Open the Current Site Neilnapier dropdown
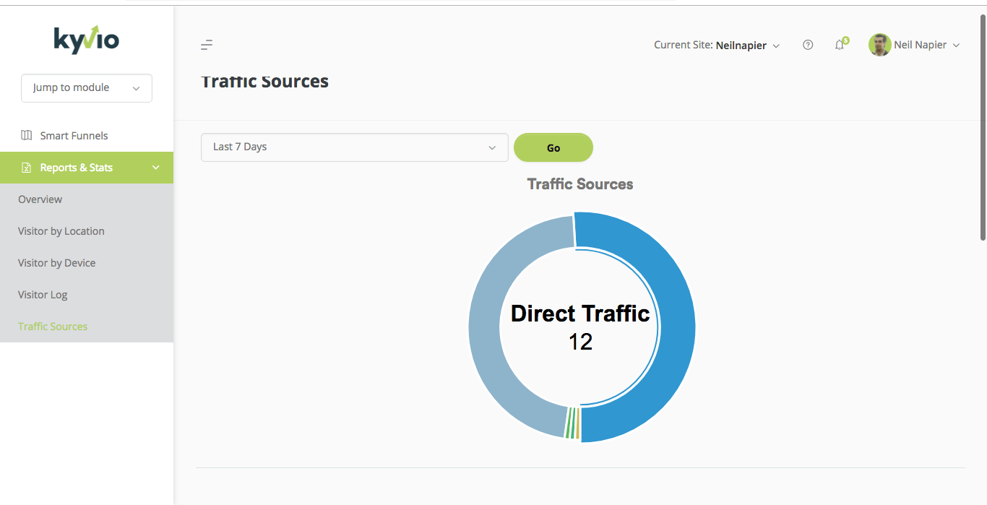Viewport: 987px width, 505px height. coord(717,45)
